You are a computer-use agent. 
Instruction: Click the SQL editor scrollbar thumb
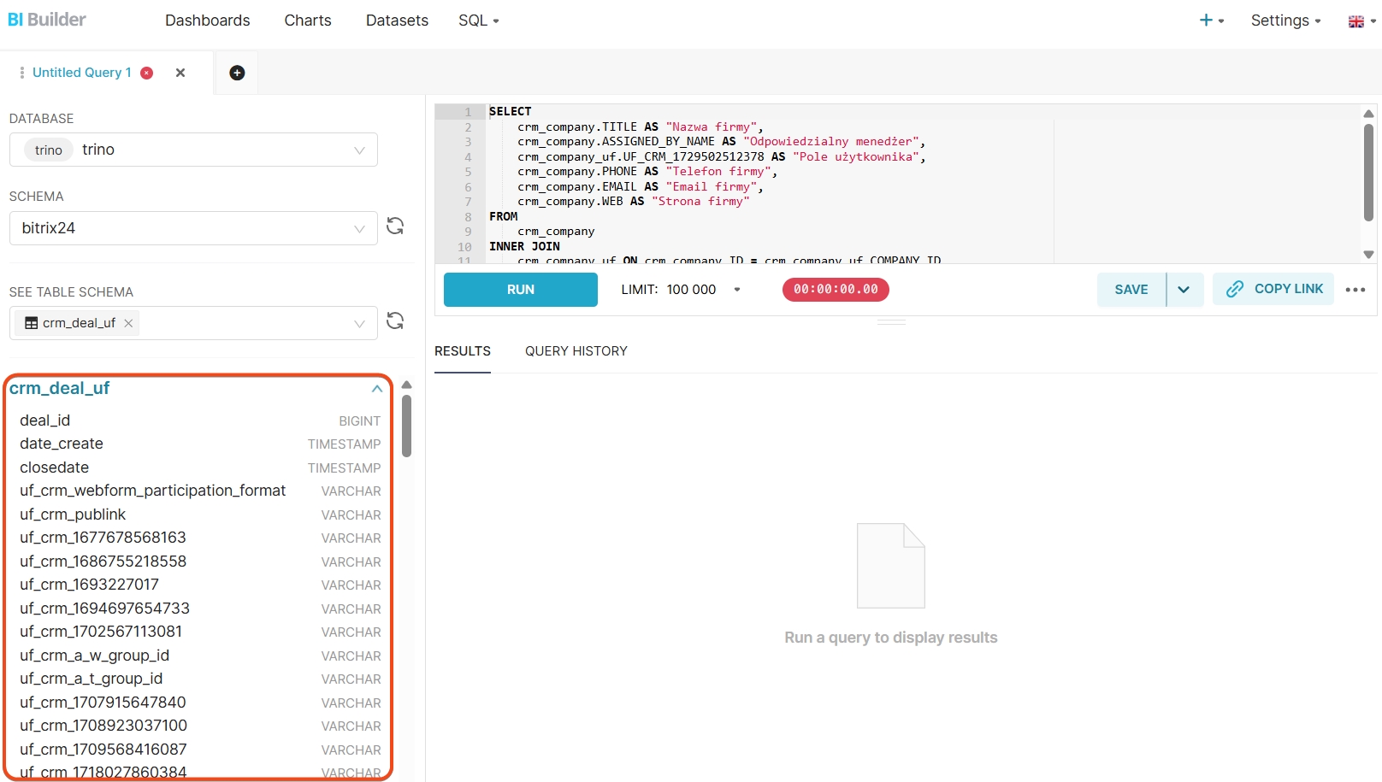pyautogui.click(x=1368, y=171)
